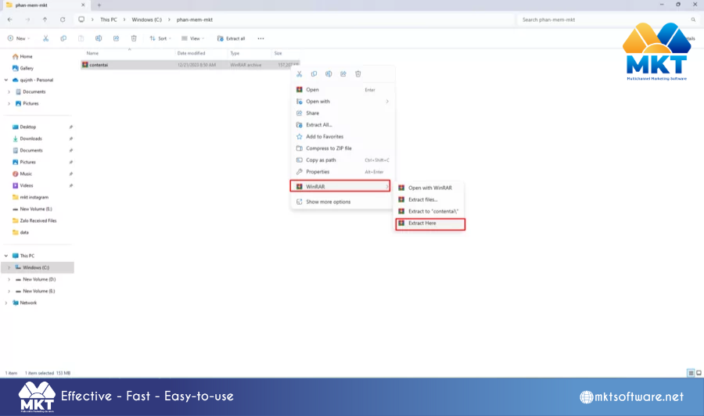The height and width of the screenshot is (416, 704).
Task: Click the Share icon in the toolbar
Action: (116, 38)
